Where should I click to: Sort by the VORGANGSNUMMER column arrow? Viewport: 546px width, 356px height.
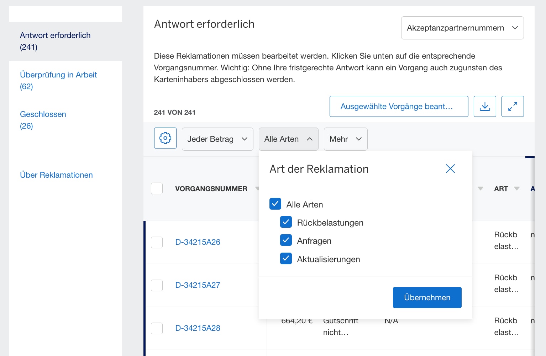pyautogui.click(x=257, y=189)
